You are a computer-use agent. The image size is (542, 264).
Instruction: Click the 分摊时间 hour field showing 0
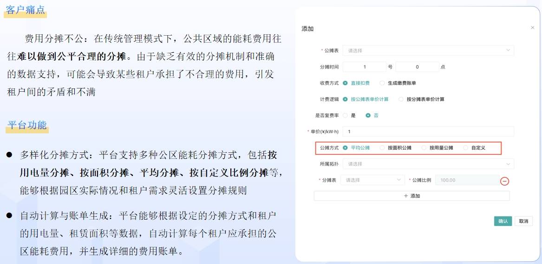click(417, 67)
